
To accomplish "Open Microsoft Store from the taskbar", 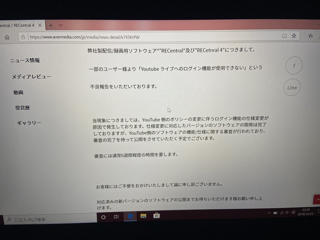I will tap(156, 215).
